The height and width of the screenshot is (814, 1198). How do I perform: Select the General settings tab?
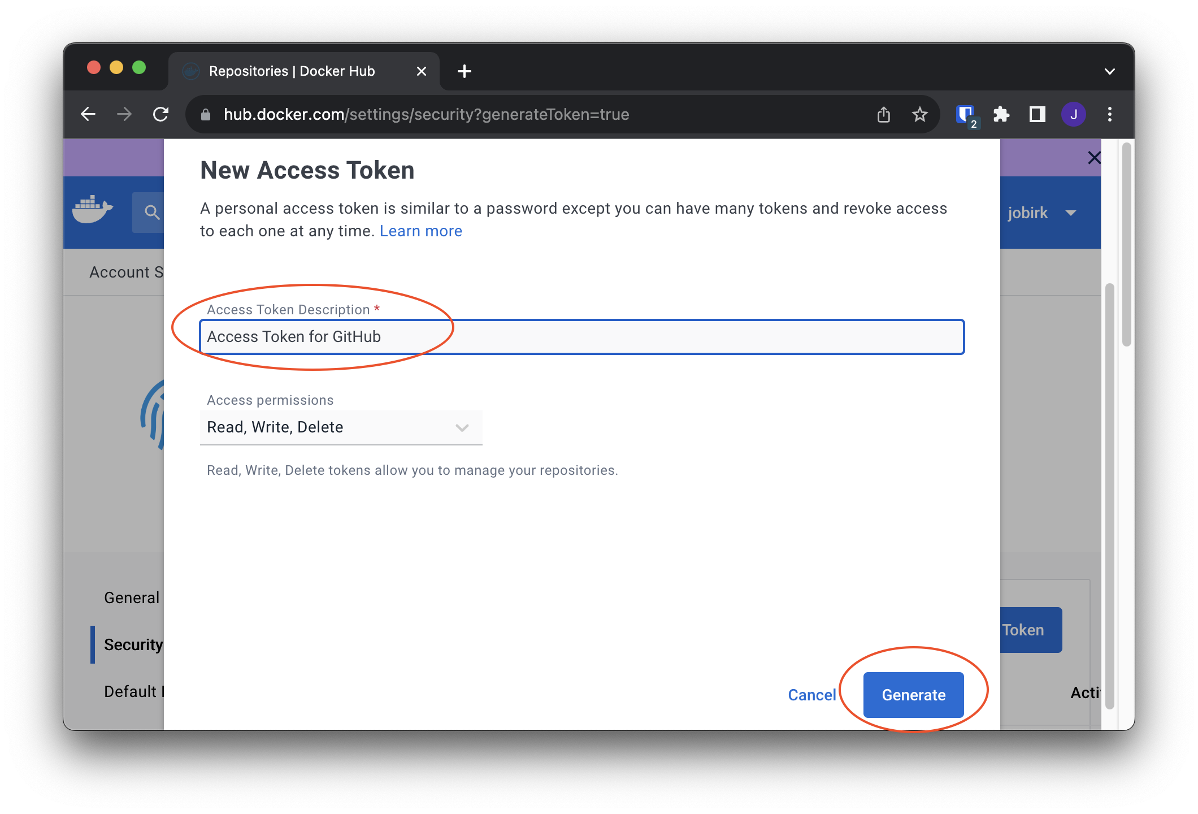(x=132, y=597)
